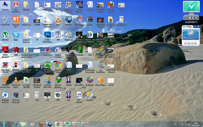Click Kaspersky gadget reports page button
The image size is (203, 127).
click(x=193, y=18)
